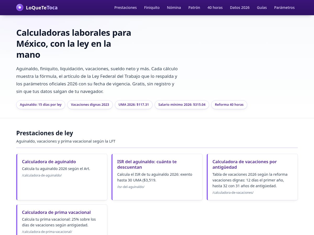Open the Prestaciones menu item
This screenshot has height=235, width=314.
[x=126, y=8]
